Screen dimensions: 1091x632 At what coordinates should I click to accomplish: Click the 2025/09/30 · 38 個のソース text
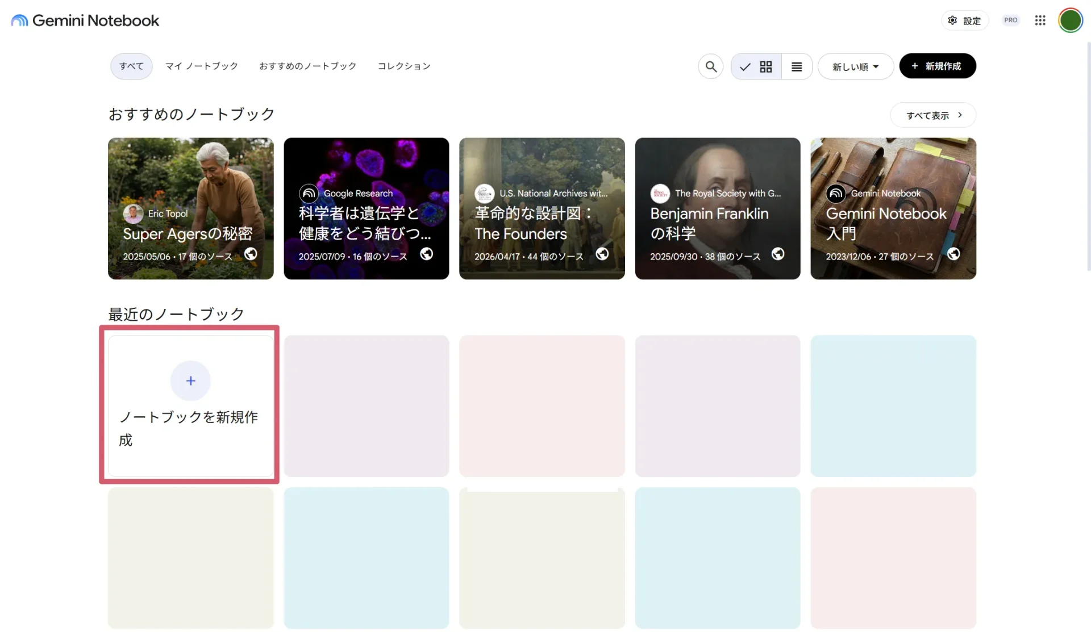pos(705,257)
